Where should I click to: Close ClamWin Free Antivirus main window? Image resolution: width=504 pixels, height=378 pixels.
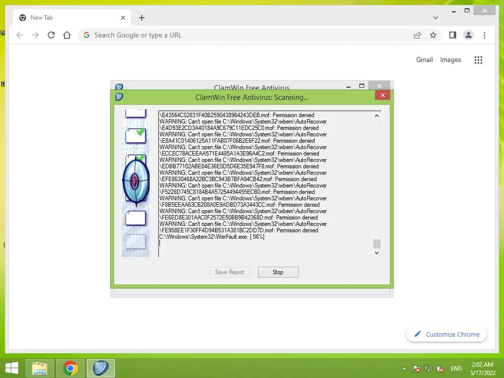[x=379, y=86]
